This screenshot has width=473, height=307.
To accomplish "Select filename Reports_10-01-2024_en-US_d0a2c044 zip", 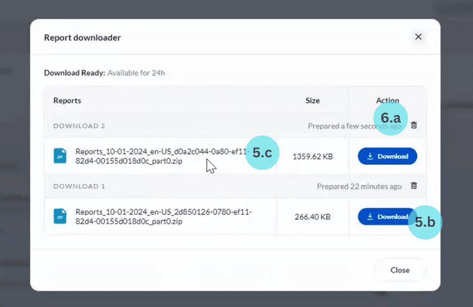I will (163, 156).
